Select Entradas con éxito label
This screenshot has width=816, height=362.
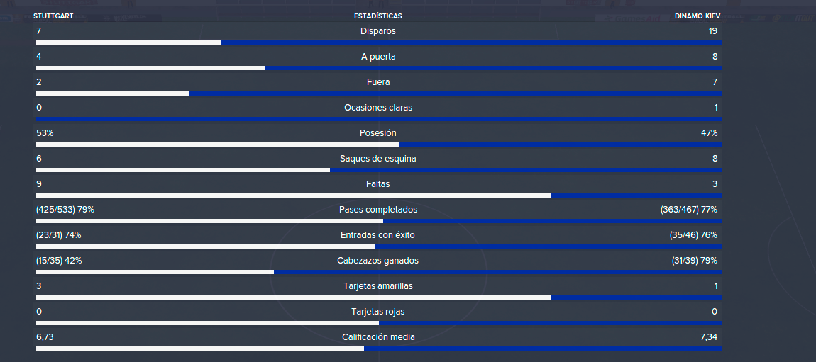(x=377, y=234)
